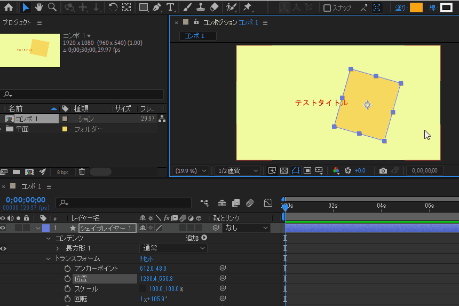Open region of interest button
This screenshot has height=306, width=459.
click(307, 171)
